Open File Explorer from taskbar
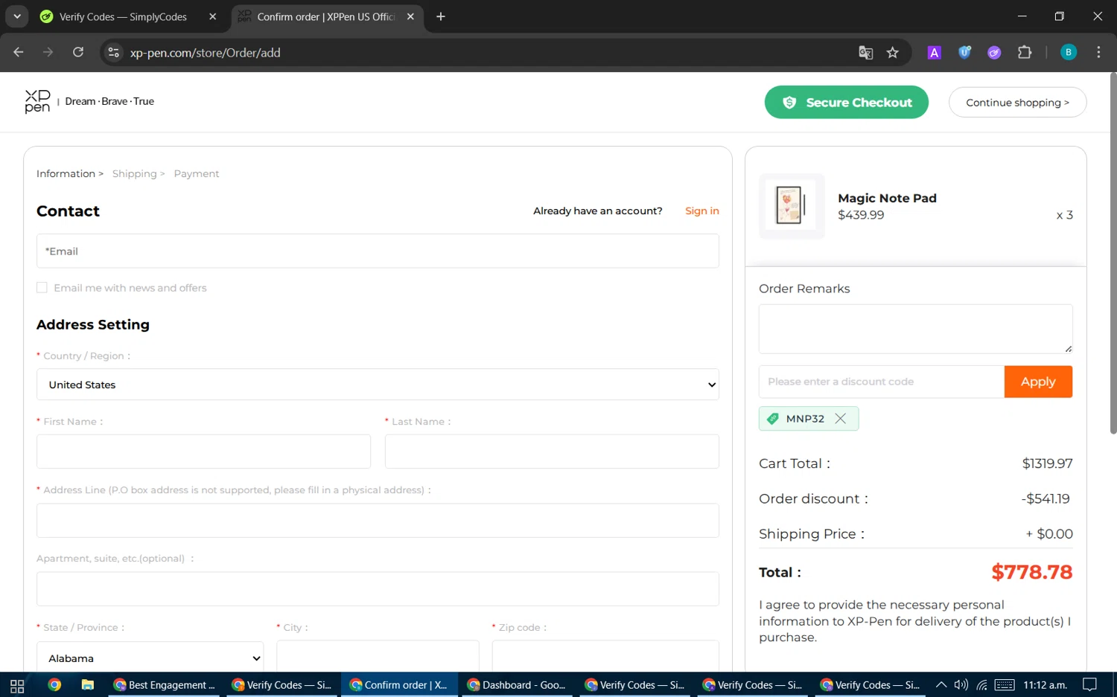The height and width of the screenshot is (697, 1117). point(88,685)
